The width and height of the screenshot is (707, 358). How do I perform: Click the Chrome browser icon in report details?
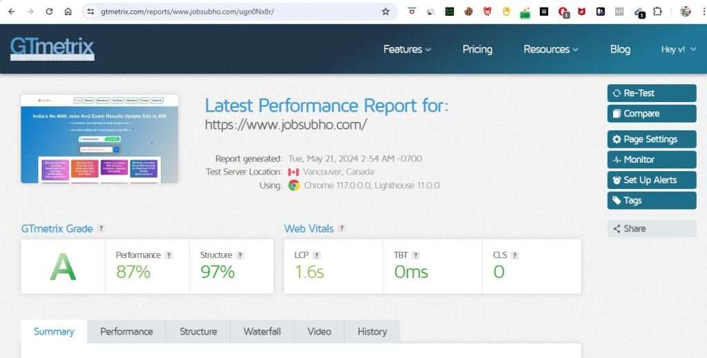coord(294,185)
